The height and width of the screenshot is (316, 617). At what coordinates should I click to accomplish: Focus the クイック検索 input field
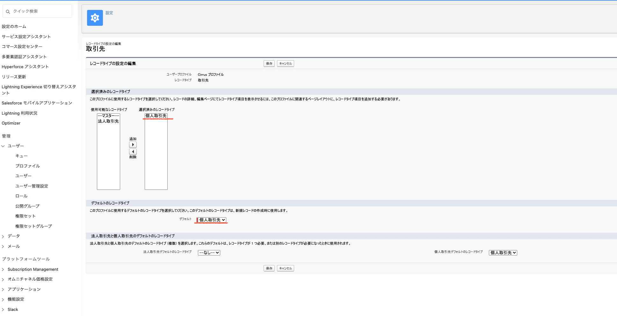(x=37, y=11)
